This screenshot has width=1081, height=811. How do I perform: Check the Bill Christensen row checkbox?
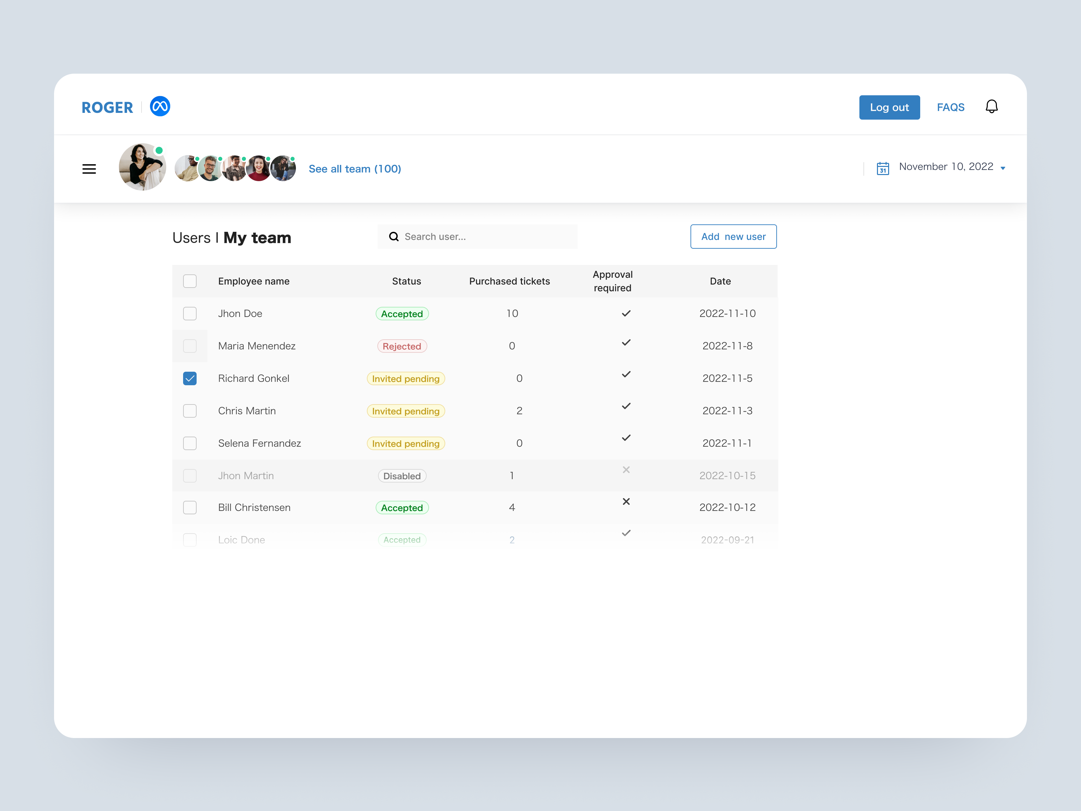[190, 508]
